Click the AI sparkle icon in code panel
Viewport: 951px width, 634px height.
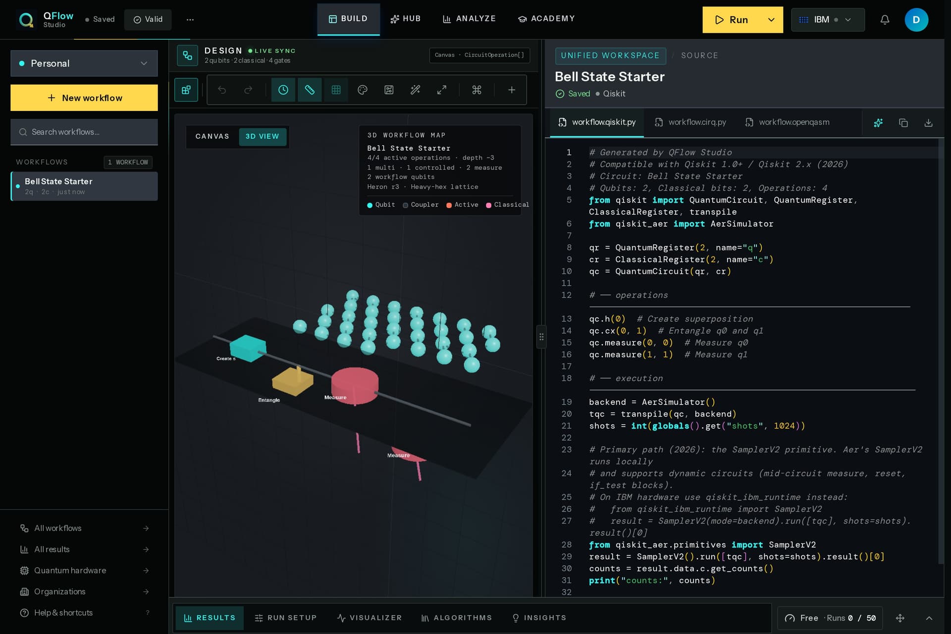878,123
